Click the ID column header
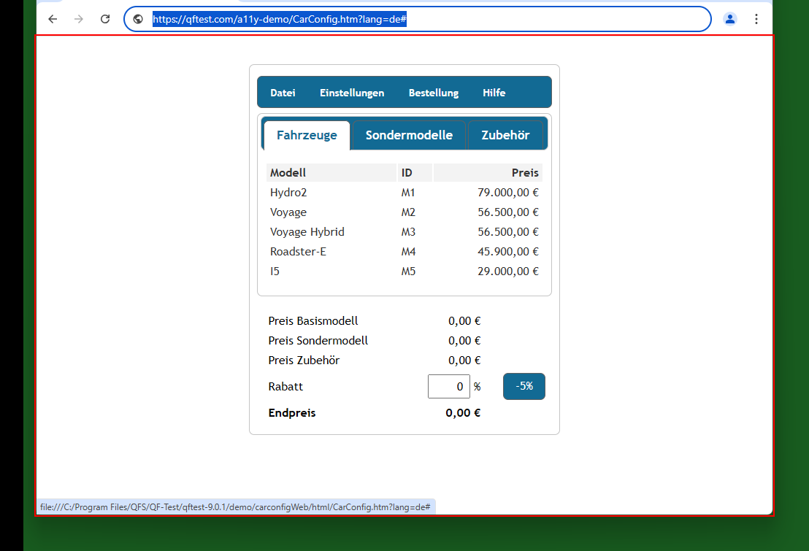 415,173
